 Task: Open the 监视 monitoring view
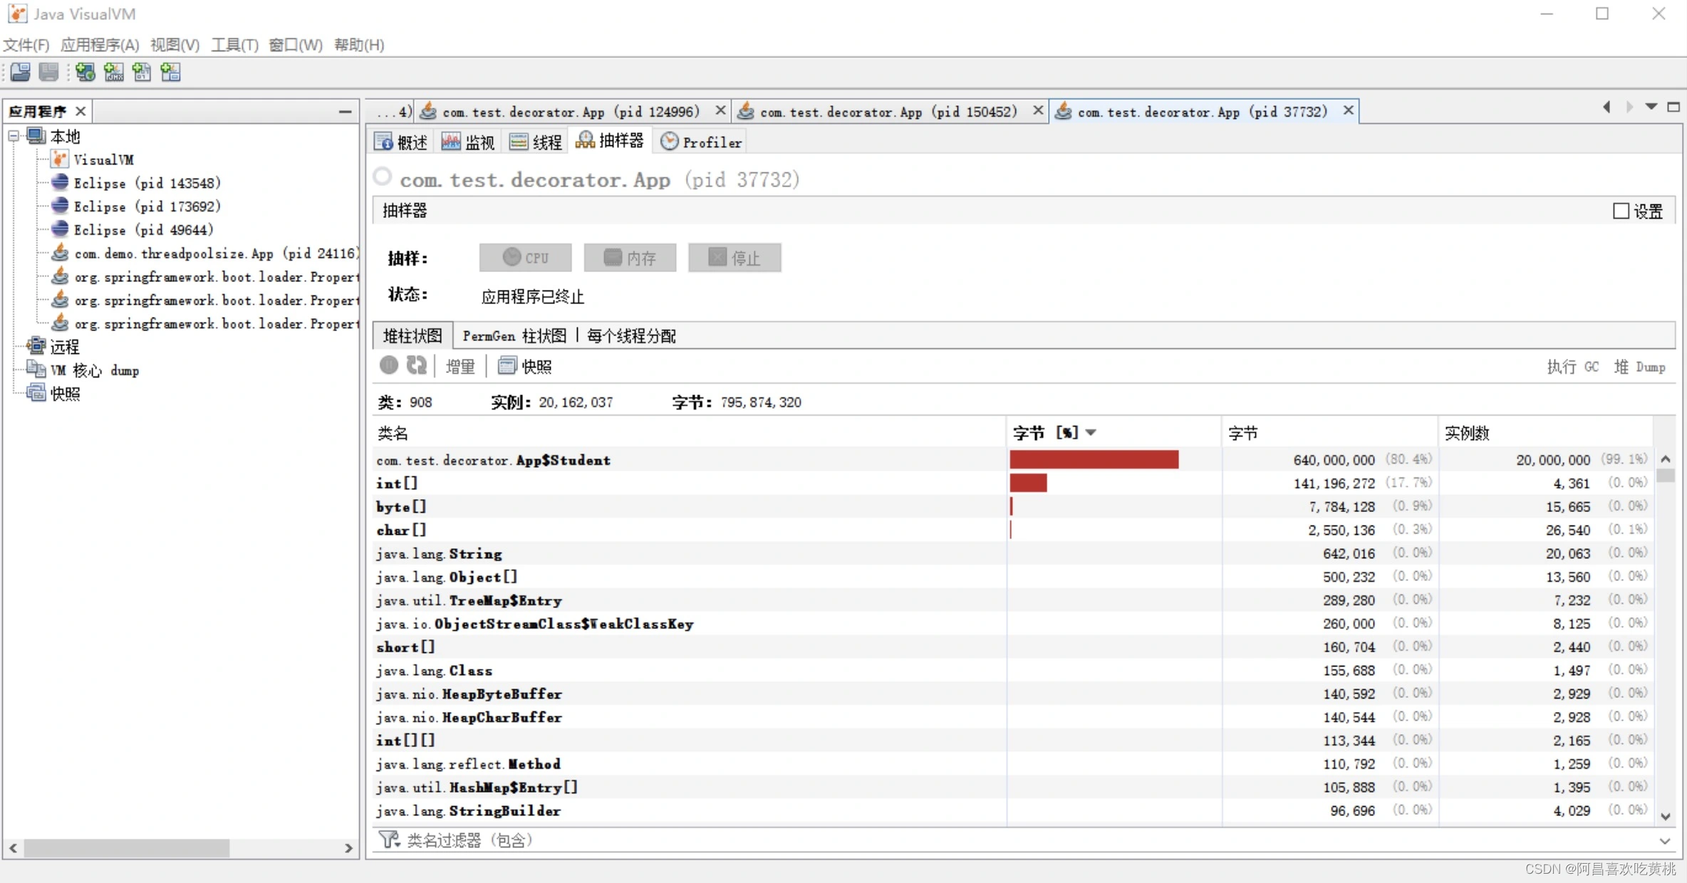468,141
